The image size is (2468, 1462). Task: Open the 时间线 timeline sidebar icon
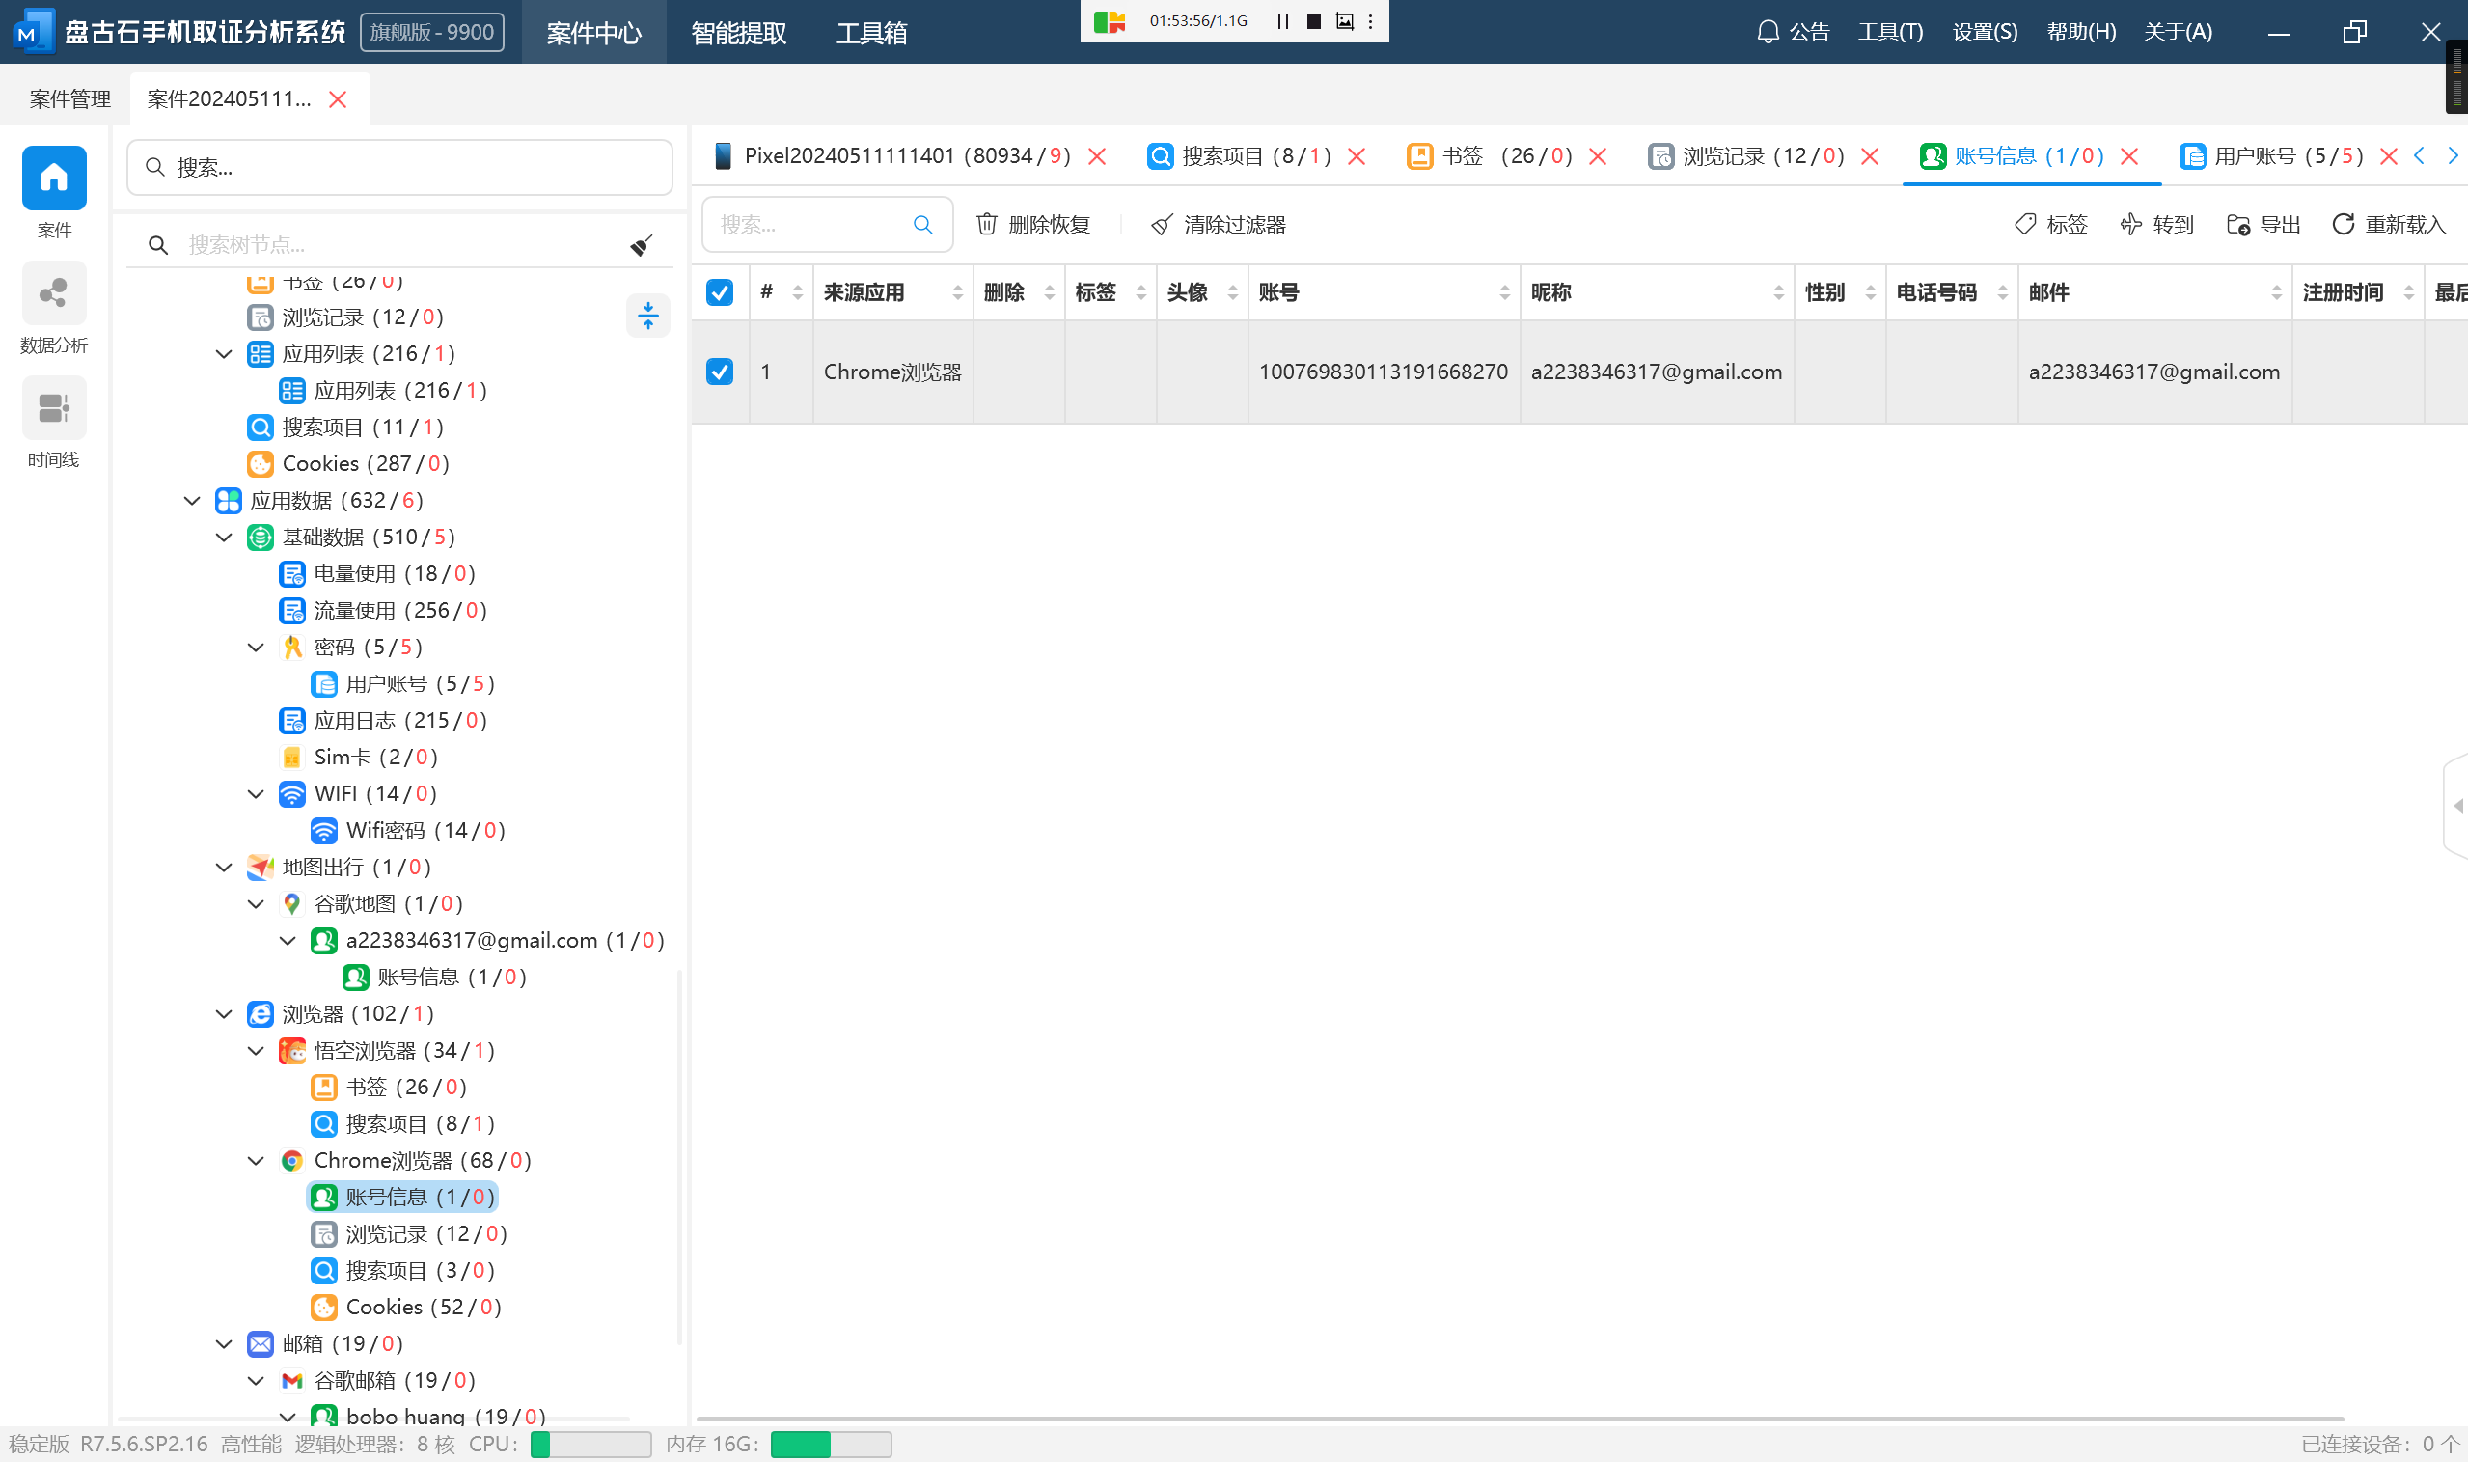click(53, 408)
